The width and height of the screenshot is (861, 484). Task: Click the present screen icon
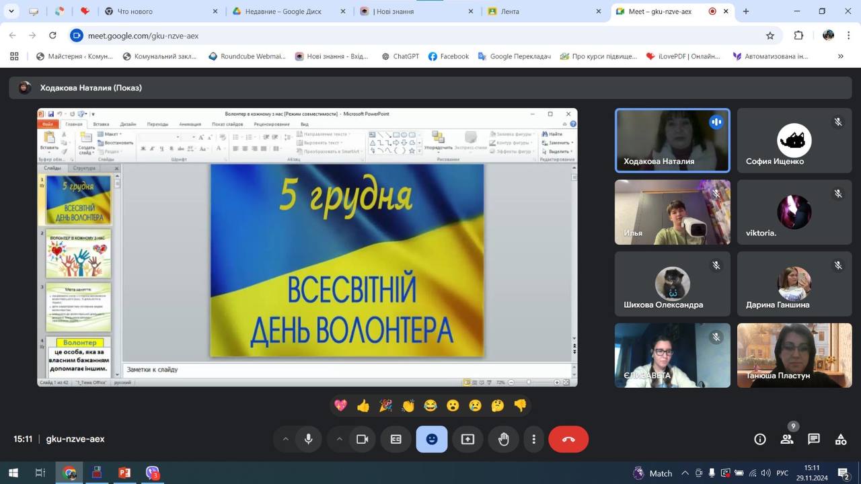(x=467, y=439)
